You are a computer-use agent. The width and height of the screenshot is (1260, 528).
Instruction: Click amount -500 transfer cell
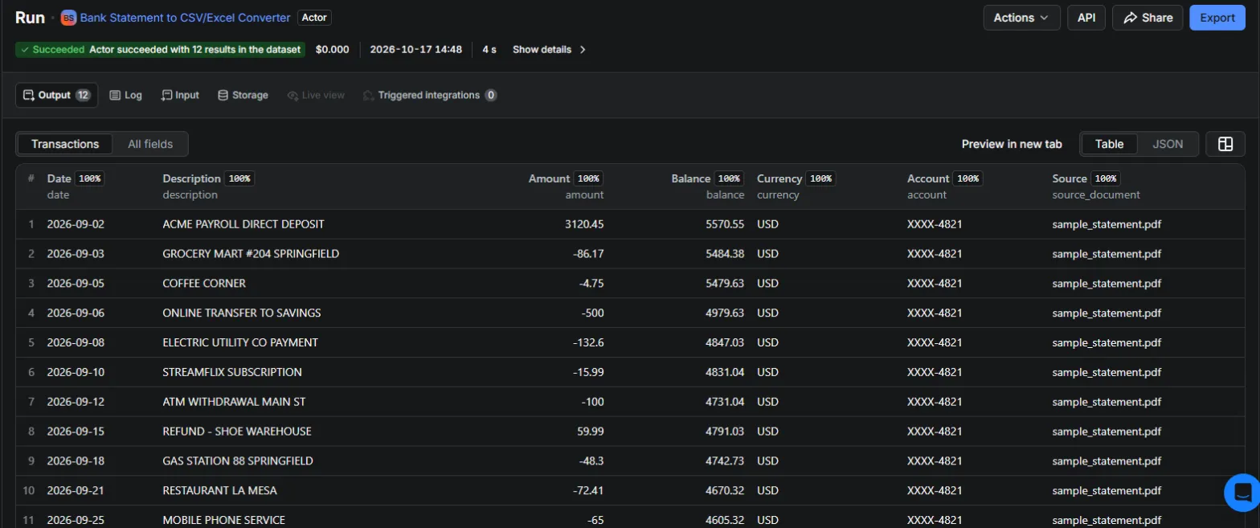pos(593,313)
